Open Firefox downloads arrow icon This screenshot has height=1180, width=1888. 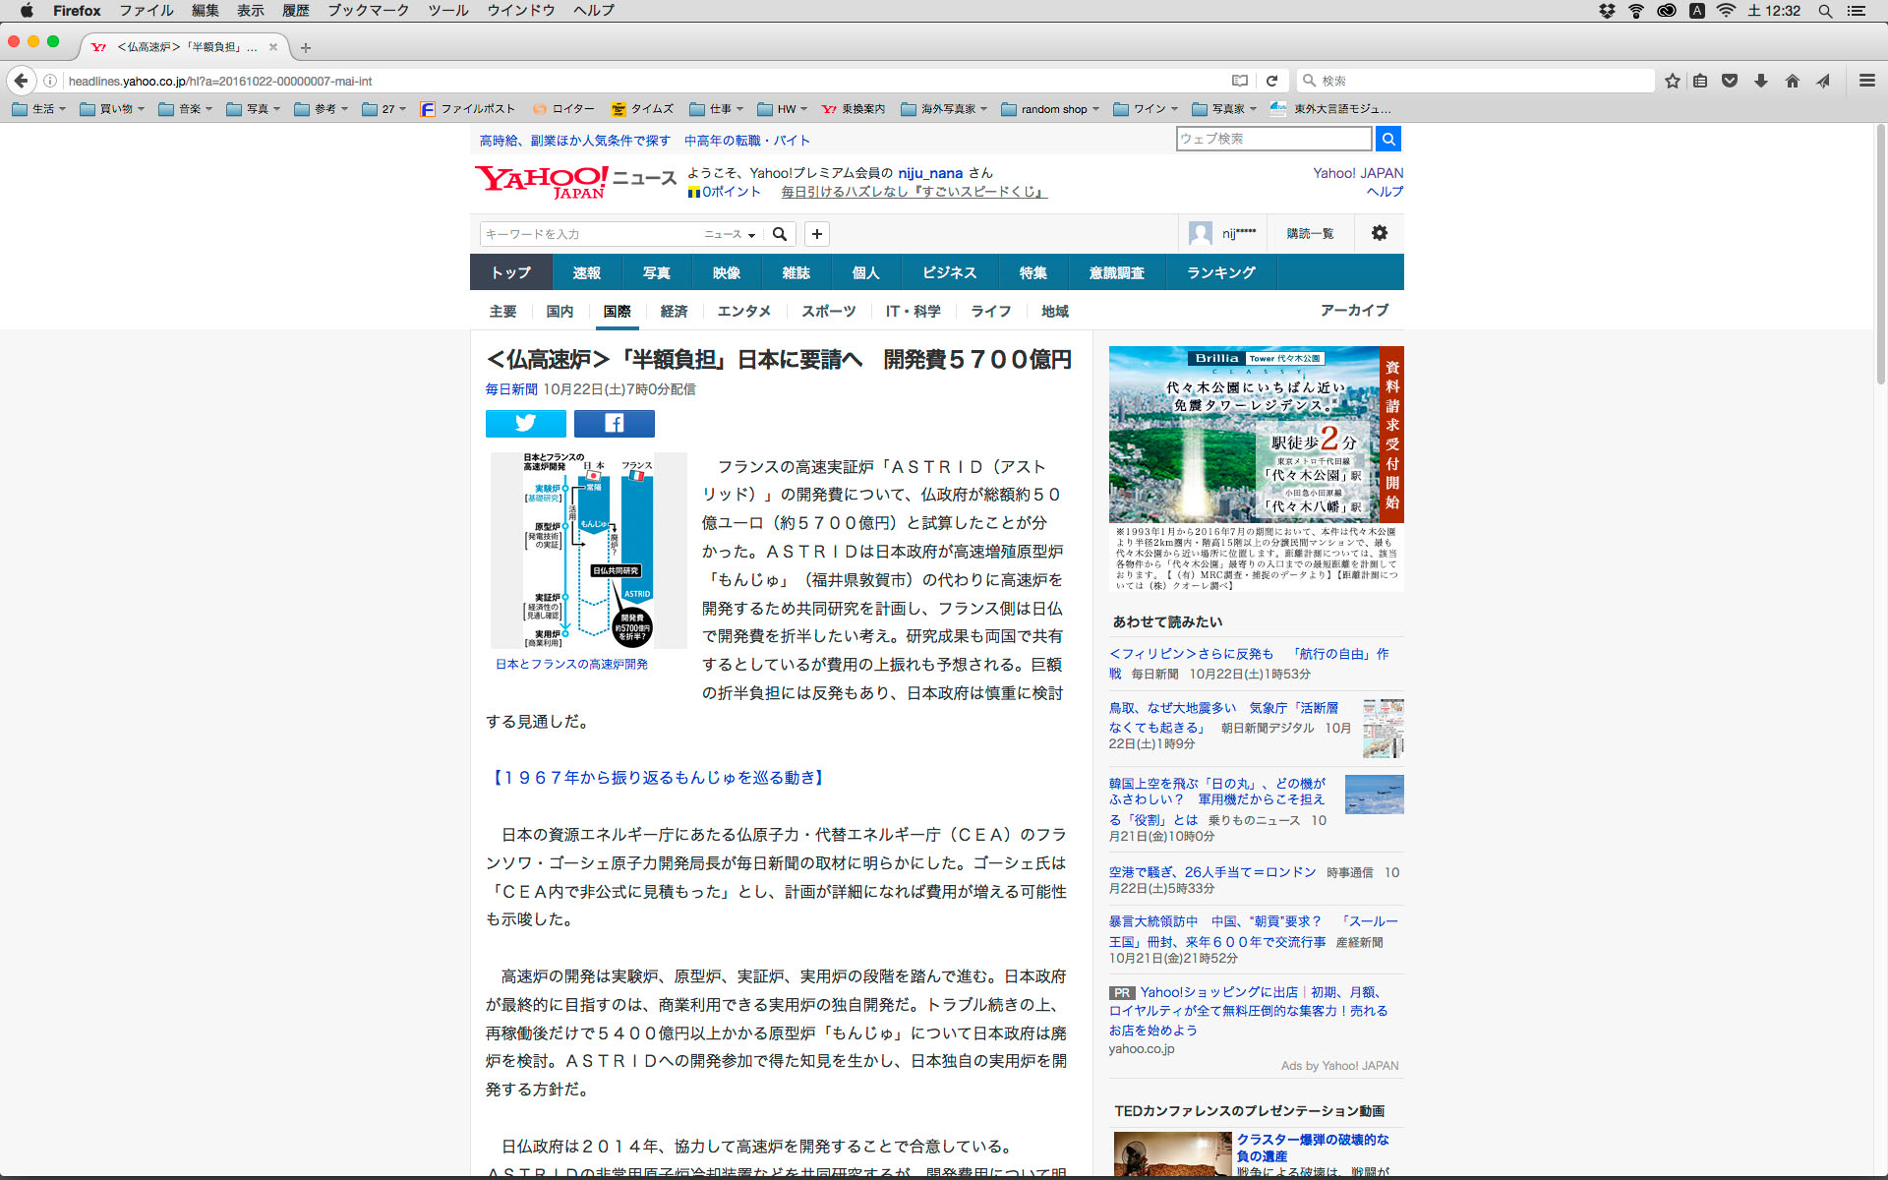(1761, 81)
